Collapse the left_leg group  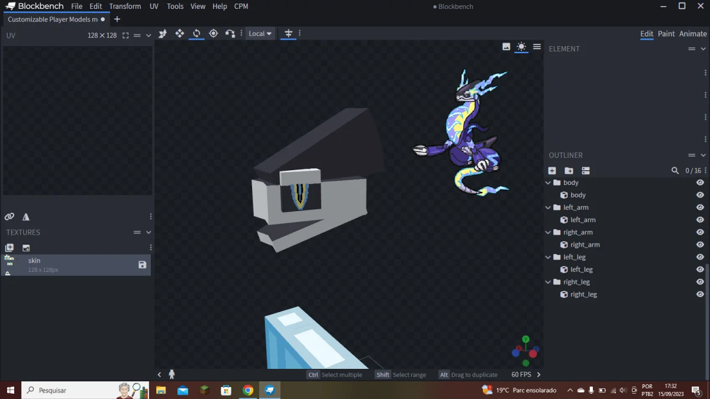click(548, 257)
